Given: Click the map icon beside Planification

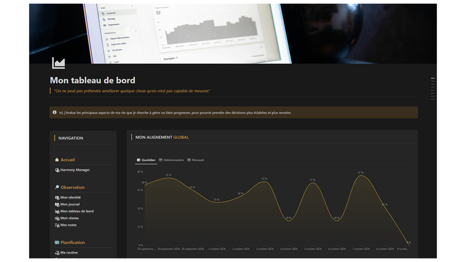Looking at the screenshot, I should pyautogui.click(x=57, y=243).
